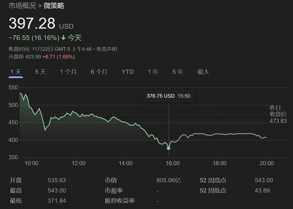The height and width of the screenshot is (209, 293).
Task: Open the 免责声明 disclaimer link
Action: pos(106,49)
